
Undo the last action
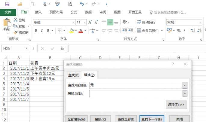click(x=82, y=4)
